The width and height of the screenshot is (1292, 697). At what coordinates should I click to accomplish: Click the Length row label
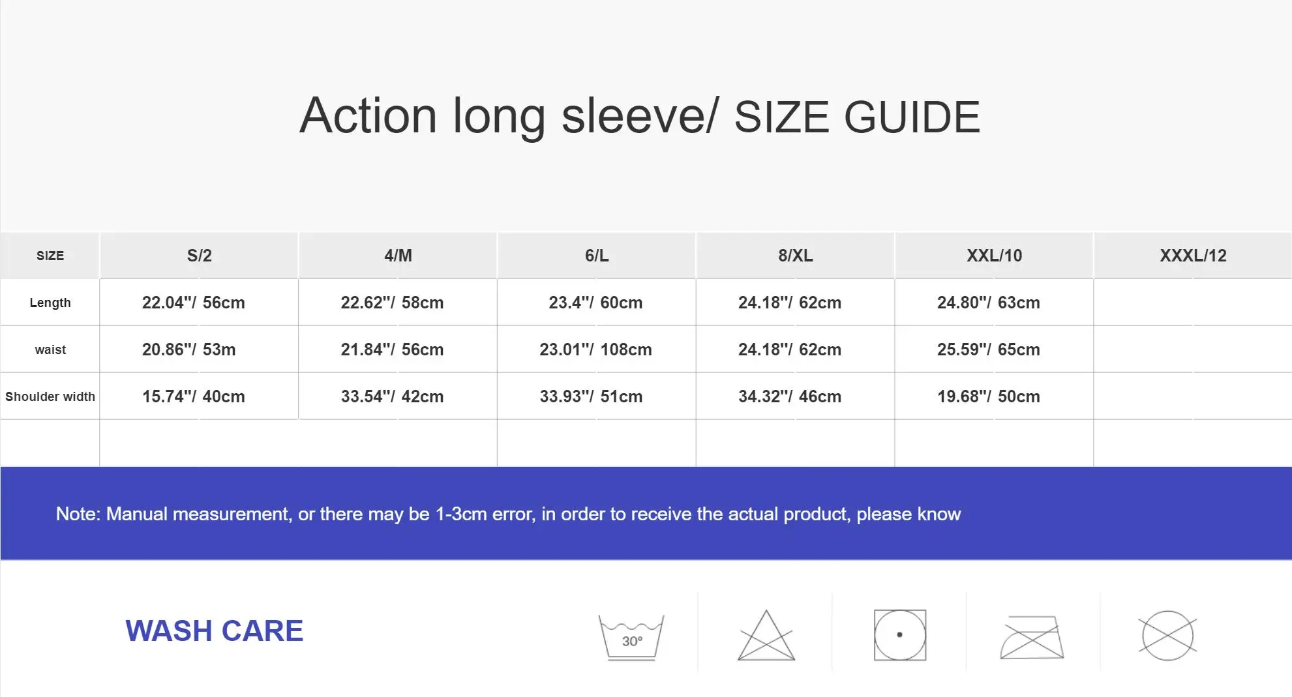click(50, 303)
